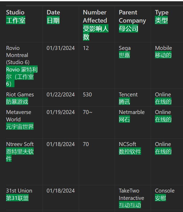
Task: Click the Parent Company column header
Action: pyautogui.click(x=132, y=17)
